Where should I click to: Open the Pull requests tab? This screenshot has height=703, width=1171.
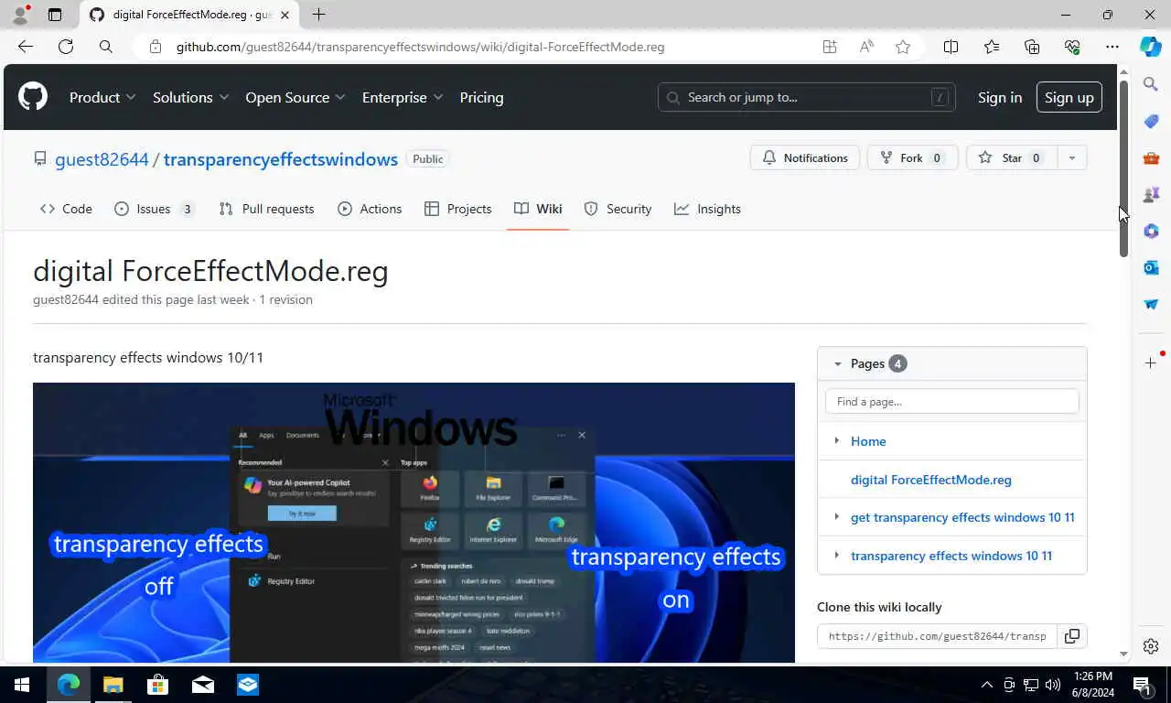click(x=266, y=209)
